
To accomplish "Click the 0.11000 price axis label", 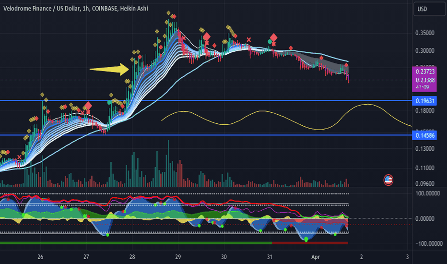I will click(425, 168).
